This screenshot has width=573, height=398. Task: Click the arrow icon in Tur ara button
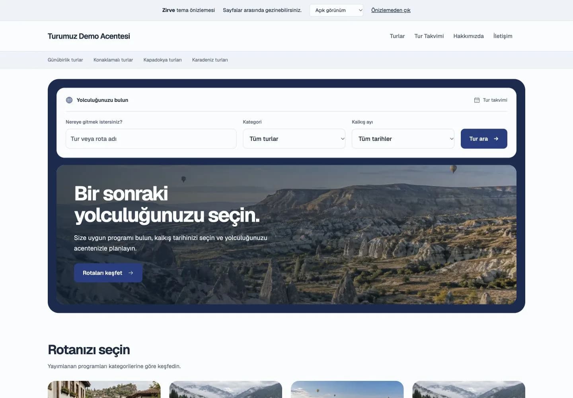496,139
